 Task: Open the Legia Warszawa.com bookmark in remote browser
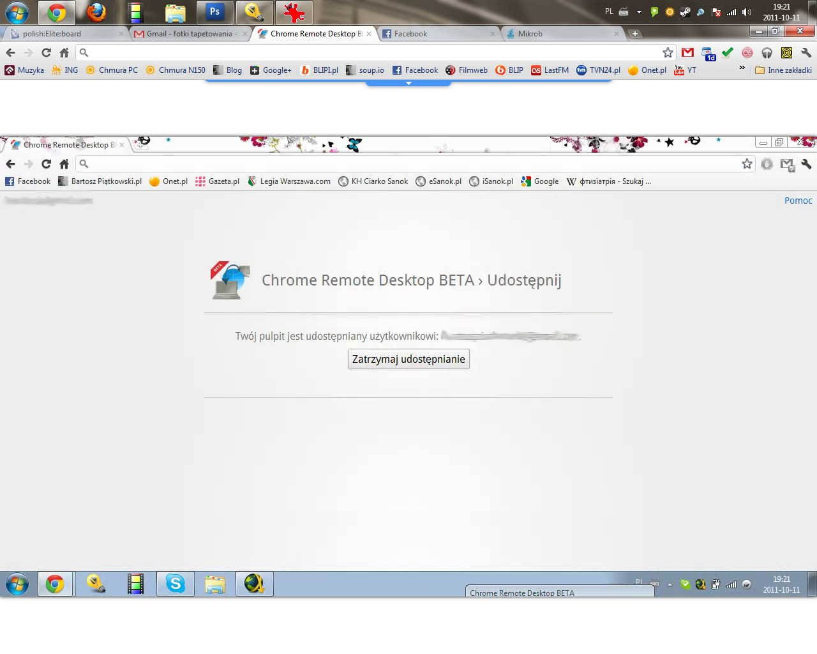(289, 181)
